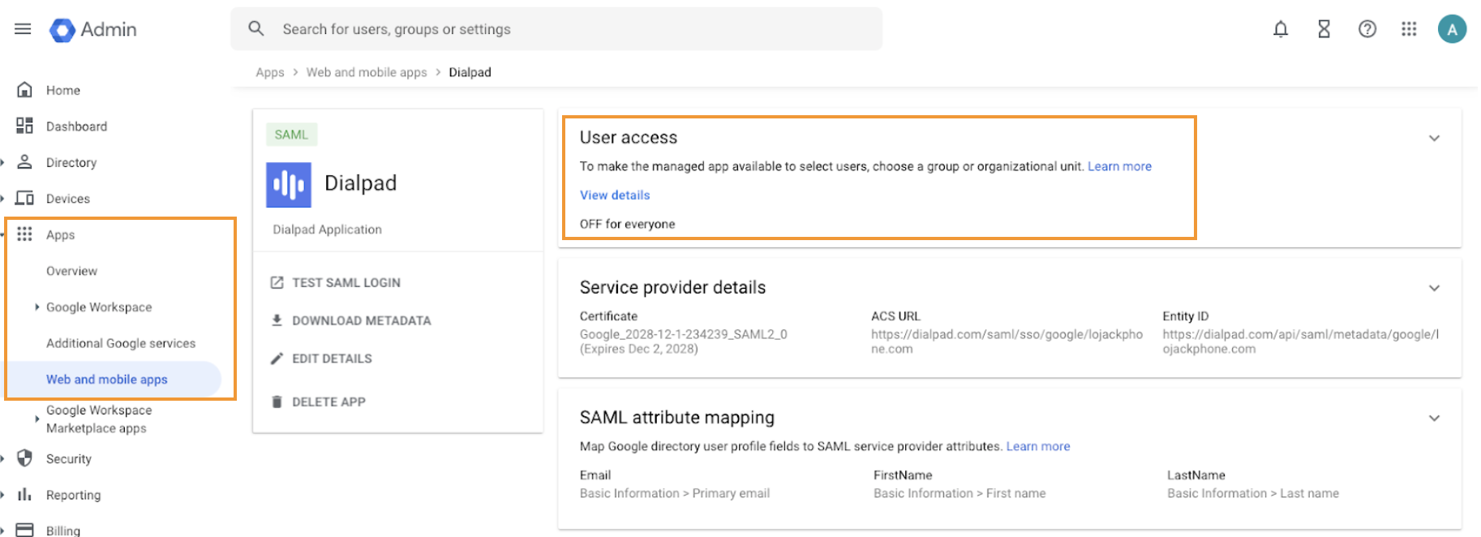Click the Download Metadata arrow icon

pyautogui.click(x=277, y=320)
